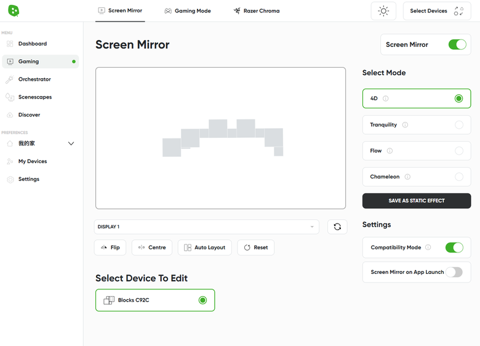Click the Discover download icon

[10, 115]
